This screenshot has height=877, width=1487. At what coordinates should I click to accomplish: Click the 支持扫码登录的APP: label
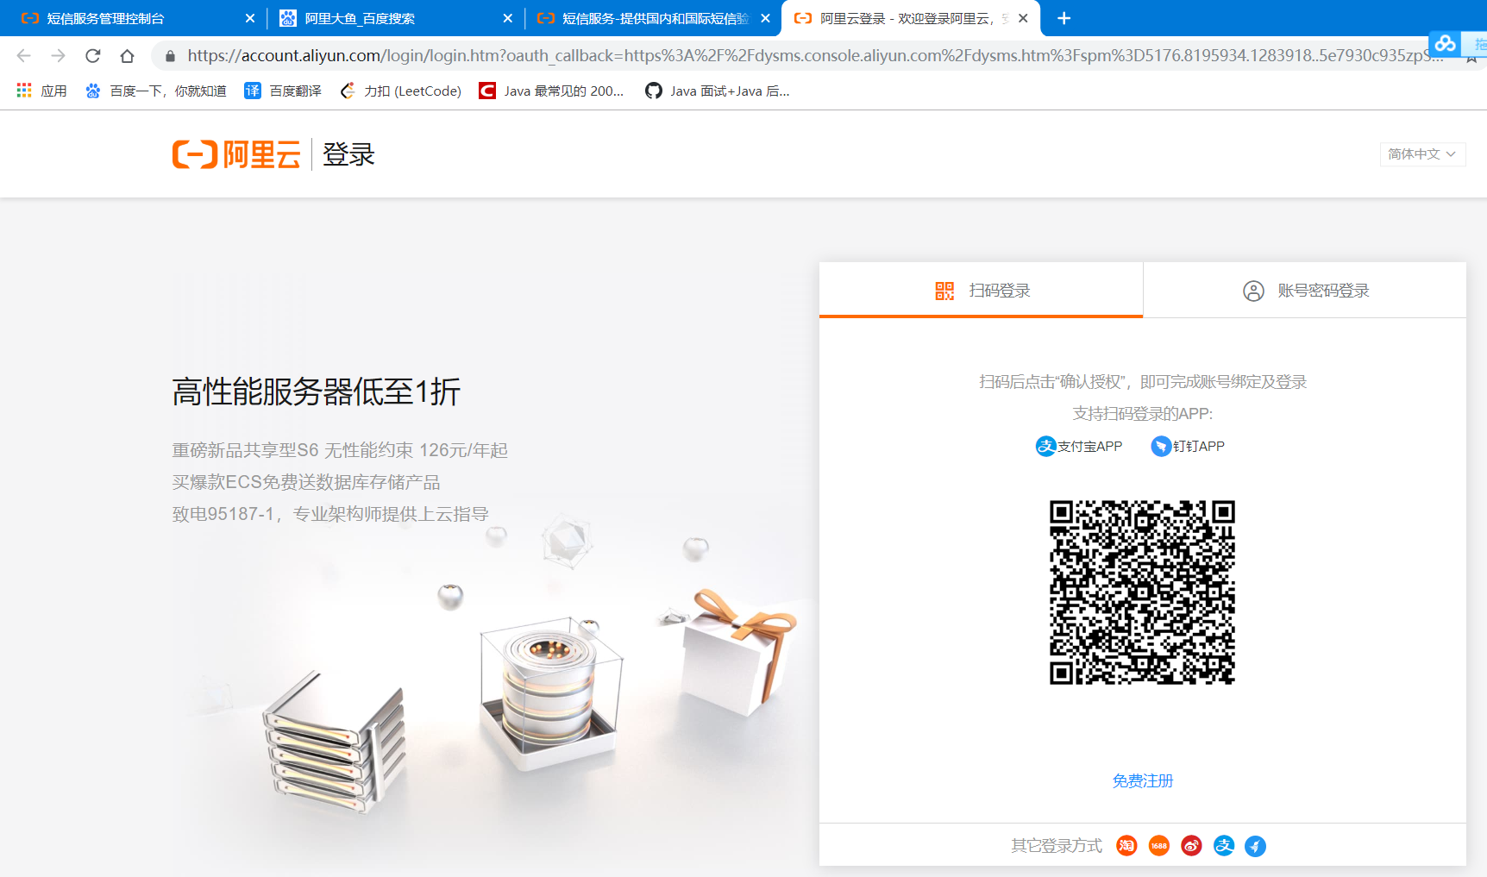(1143, 414)
